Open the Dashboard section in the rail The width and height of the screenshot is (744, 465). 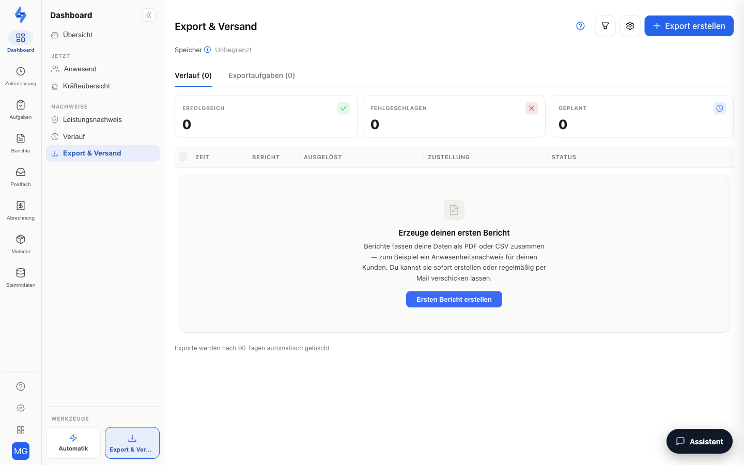(21, 42)
